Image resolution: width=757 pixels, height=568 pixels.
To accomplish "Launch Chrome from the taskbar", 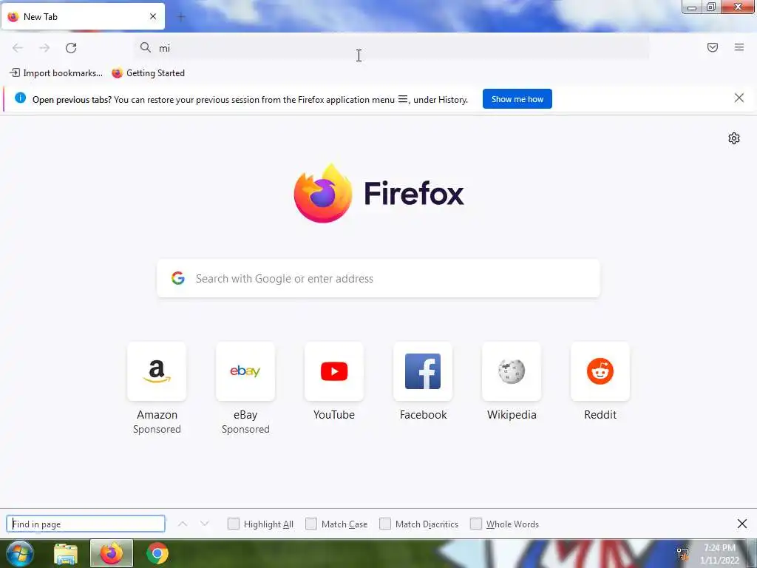I will 157,553.
